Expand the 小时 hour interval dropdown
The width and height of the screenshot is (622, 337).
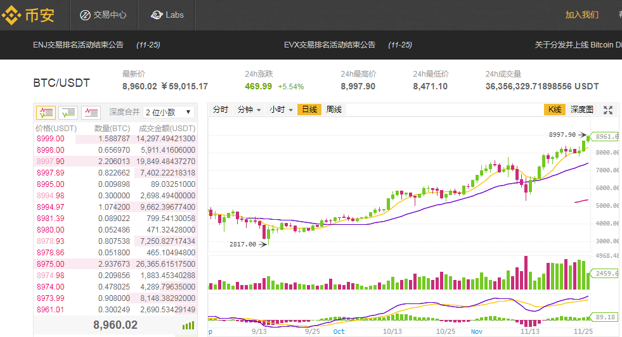pyautogui.click(x=281, y=110)
